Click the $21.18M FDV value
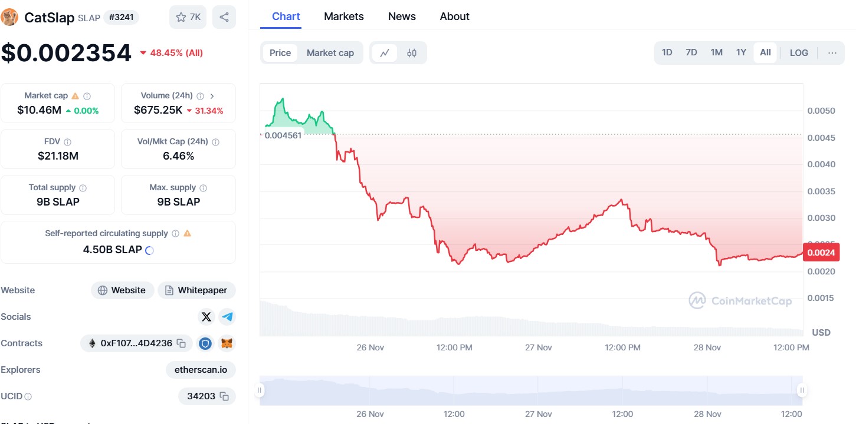856x424 pixels. pos(58,156)
